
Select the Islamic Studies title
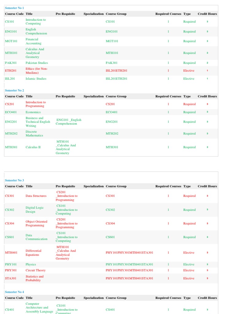click(36, 79)
